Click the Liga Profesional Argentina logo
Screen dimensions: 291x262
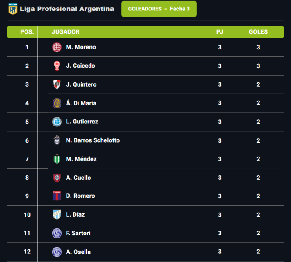(x=12, y=9)
